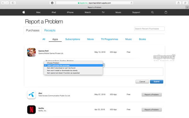This screenshot has width=189, height=118.
Task: Open Music in the Apple navigation bar
Action: click(x=118, y=12)
